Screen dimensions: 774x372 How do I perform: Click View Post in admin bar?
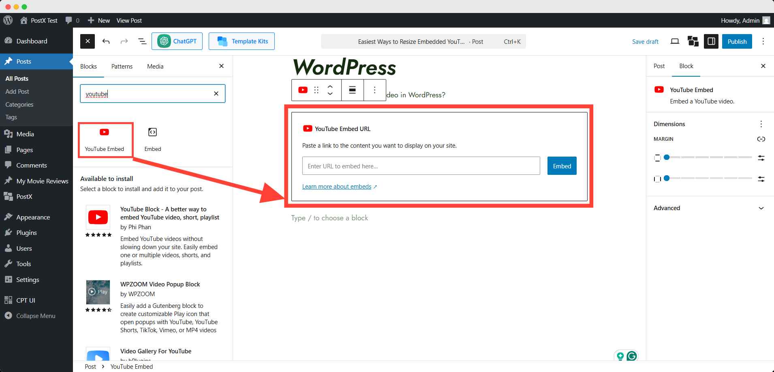129,20
